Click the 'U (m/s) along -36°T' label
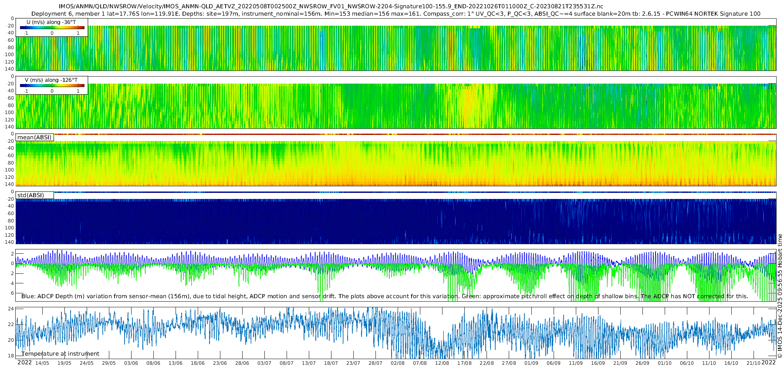 coord(51,22)
